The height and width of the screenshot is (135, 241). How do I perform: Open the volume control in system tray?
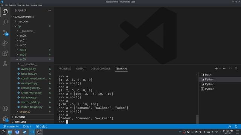click(x=200, y=132)
